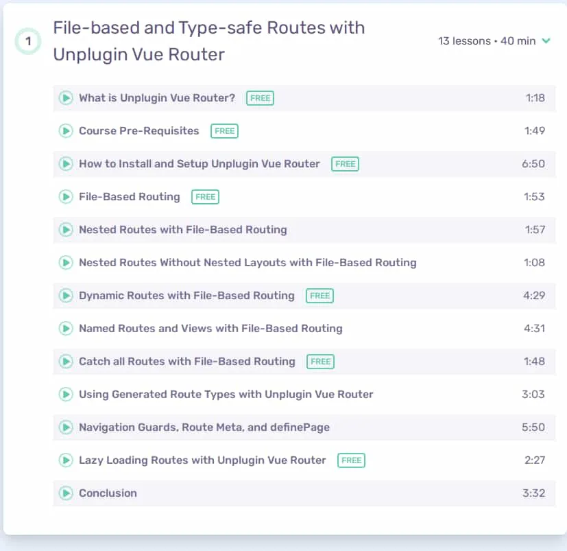
Task: Click the 1:18 duration
Action: pos(535,97)
